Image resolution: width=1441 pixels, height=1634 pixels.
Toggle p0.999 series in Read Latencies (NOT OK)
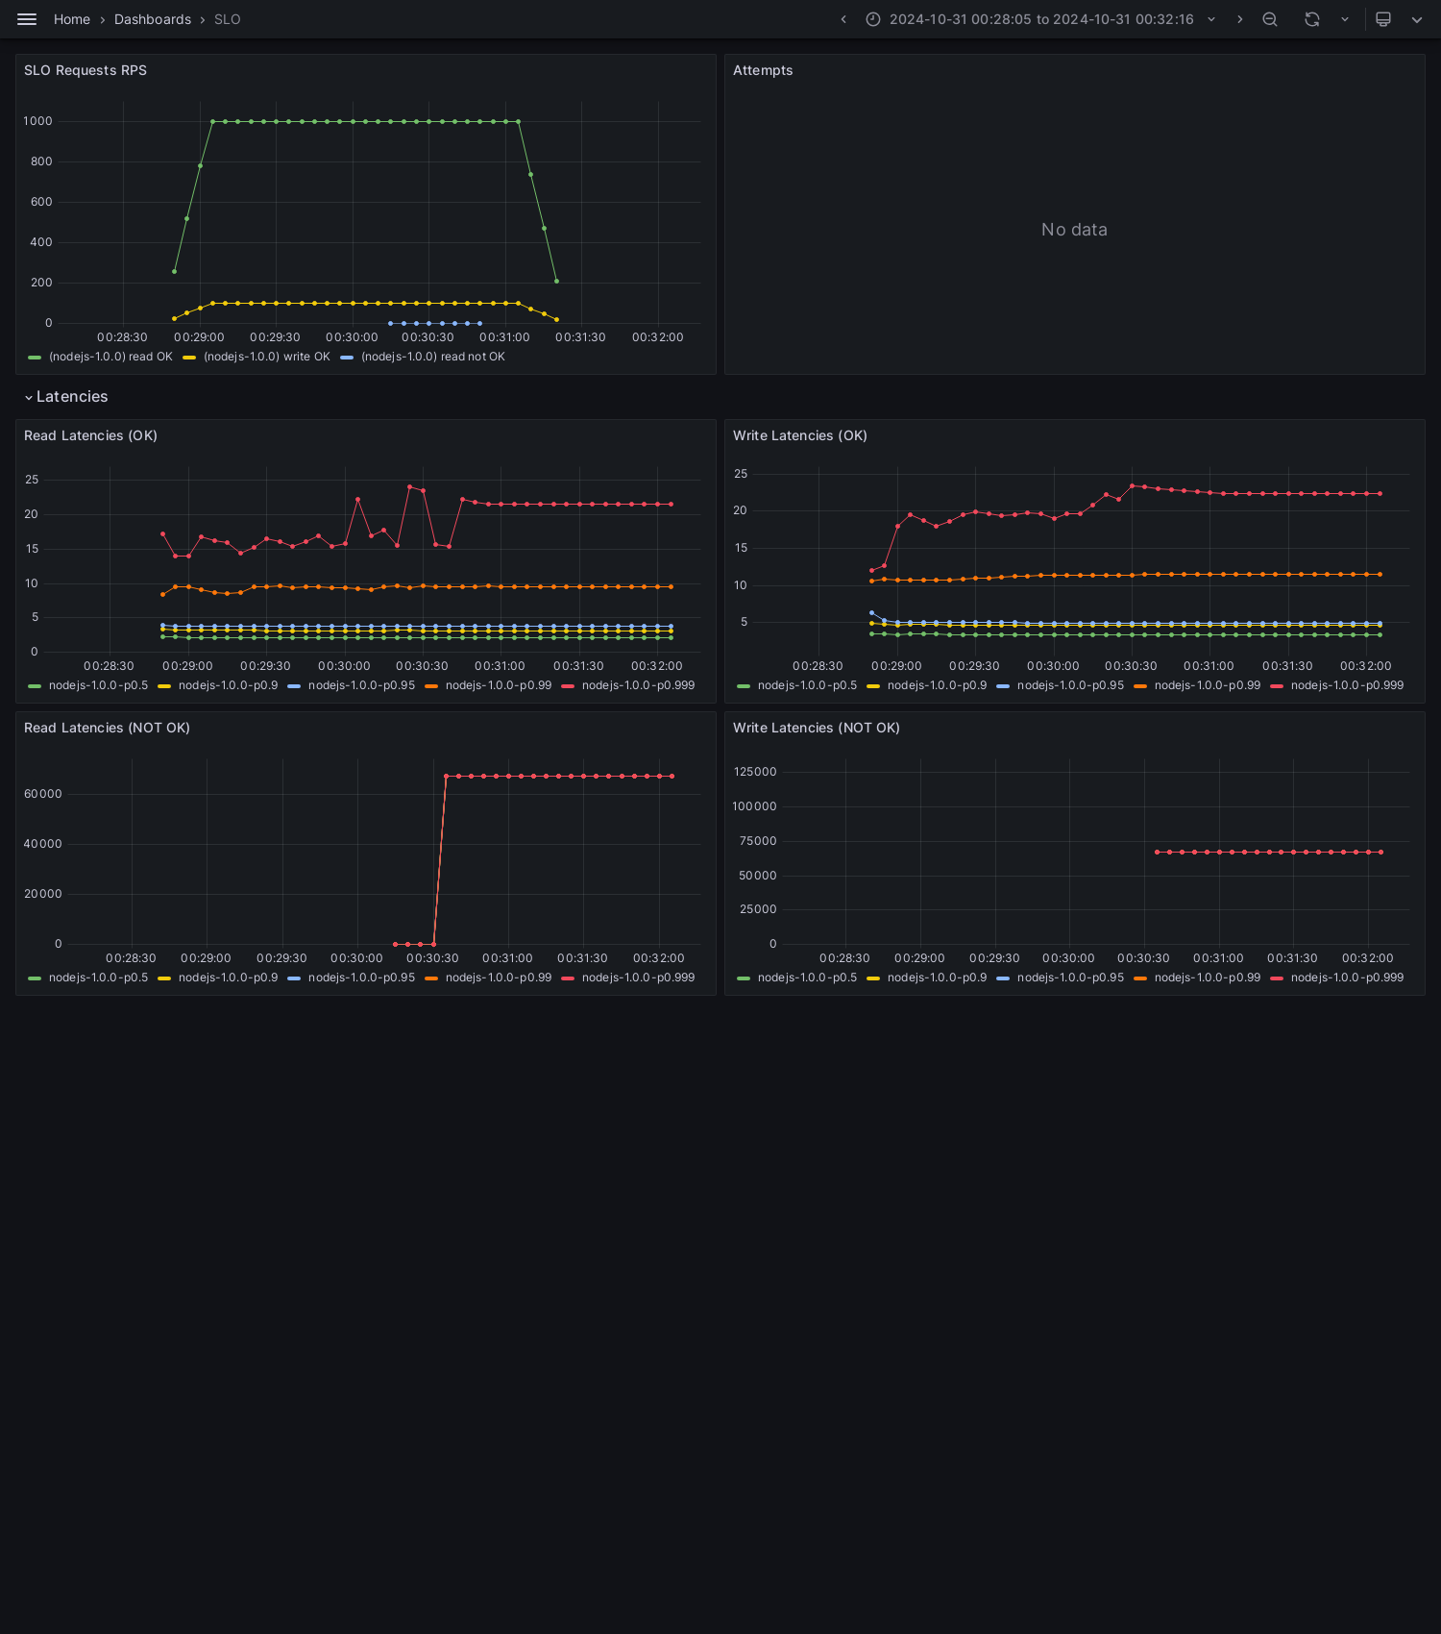[638, 978]
